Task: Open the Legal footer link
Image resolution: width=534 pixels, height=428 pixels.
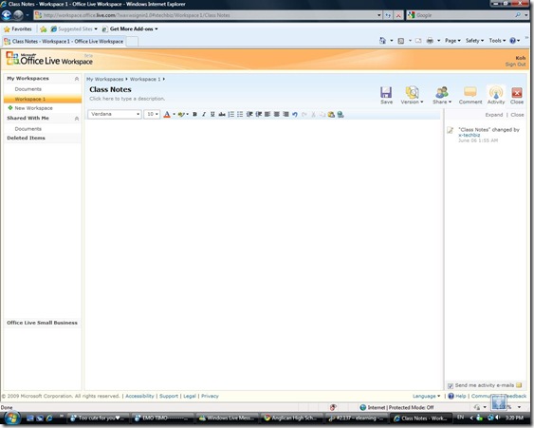Action: tap(190, 396)
